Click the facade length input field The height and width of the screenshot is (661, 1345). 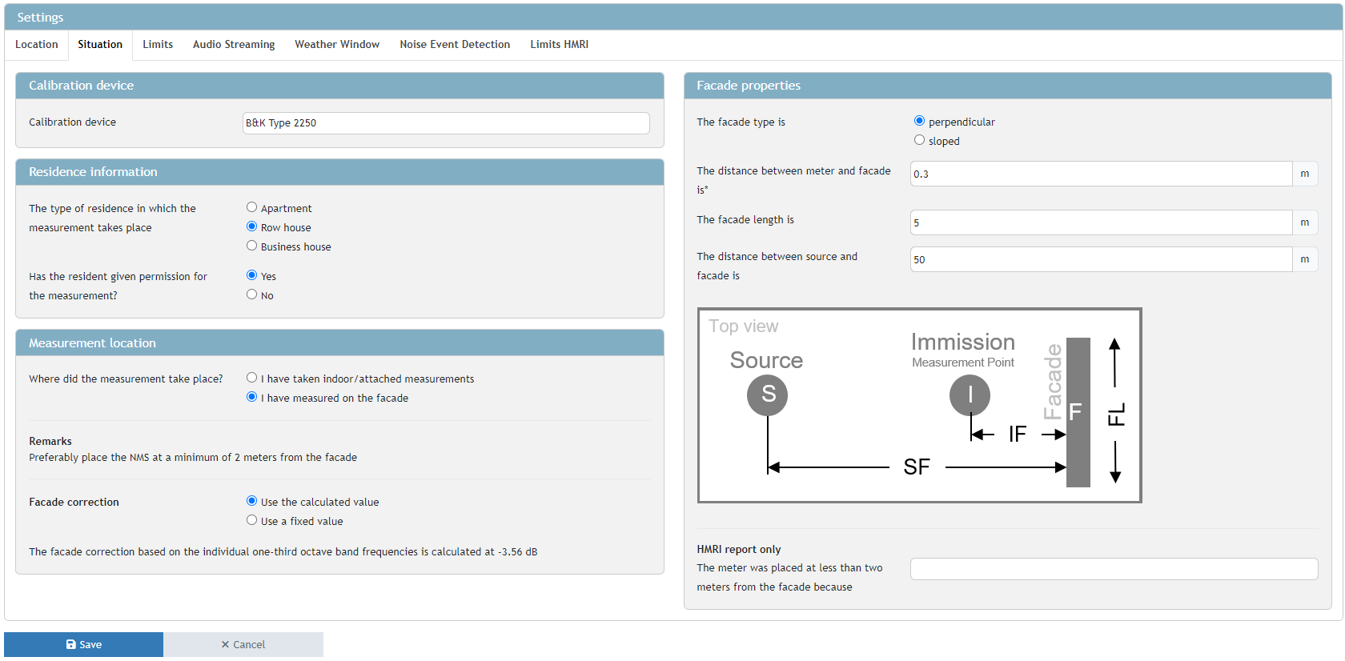[x=1101, y=222]
